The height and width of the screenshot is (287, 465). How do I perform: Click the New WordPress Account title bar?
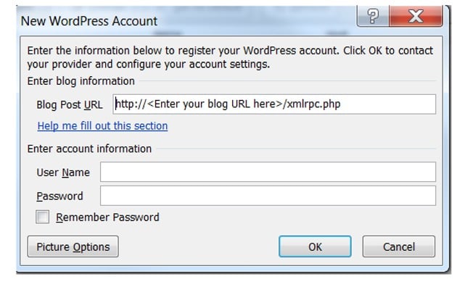(x=89, y=21)
